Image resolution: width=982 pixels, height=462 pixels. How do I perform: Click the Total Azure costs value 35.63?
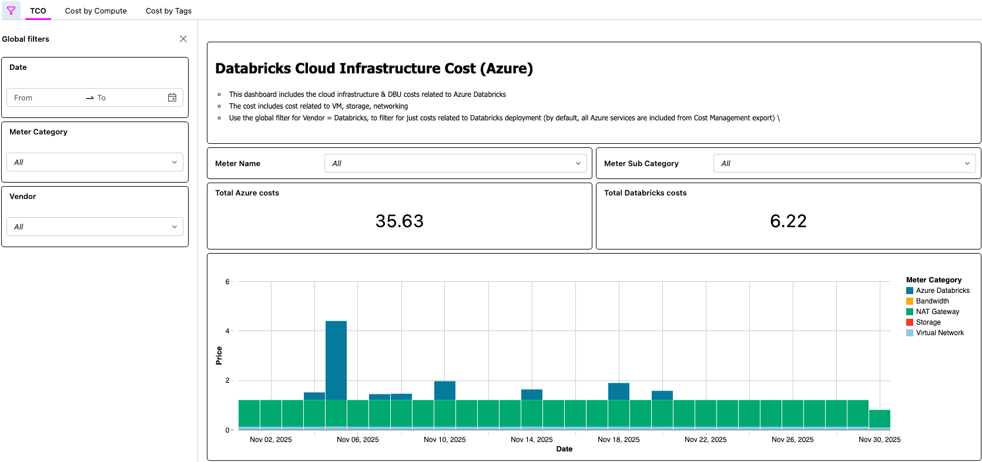coord(400,221)
